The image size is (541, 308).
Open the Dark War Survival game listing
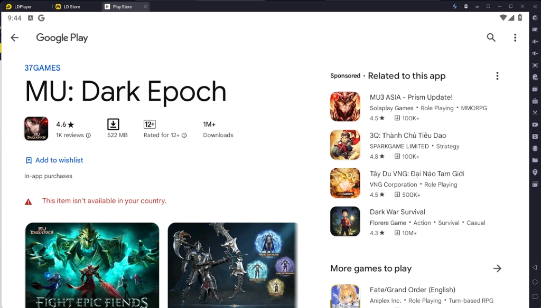pos(397,211)
